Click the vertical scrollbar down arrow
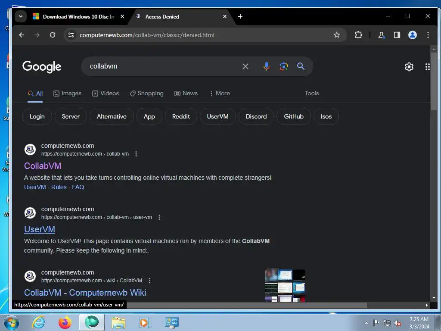The height and width of the screenshot is (331, 441). tap(434, 298)
